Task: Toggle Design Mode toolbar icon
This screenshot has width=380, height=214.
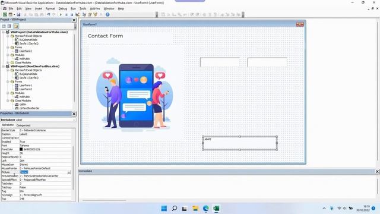Action: [x=78, y=14]
